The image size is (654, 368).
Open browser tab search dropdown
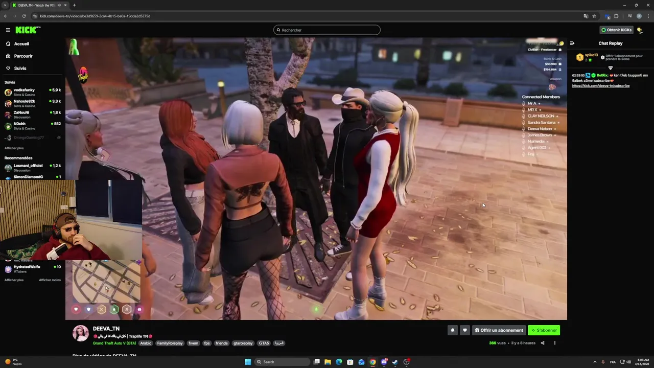pyautogui.click(x=5, y=5)
